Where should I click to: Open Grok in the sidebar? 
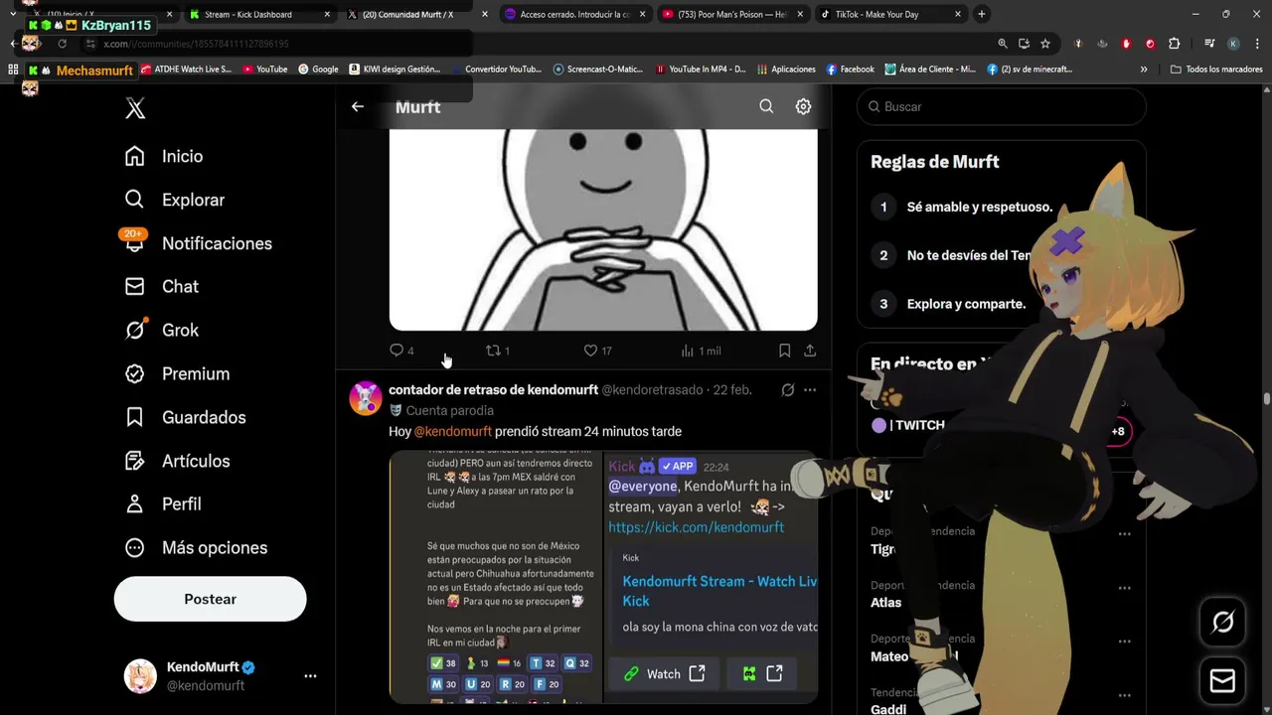[162, 330]
